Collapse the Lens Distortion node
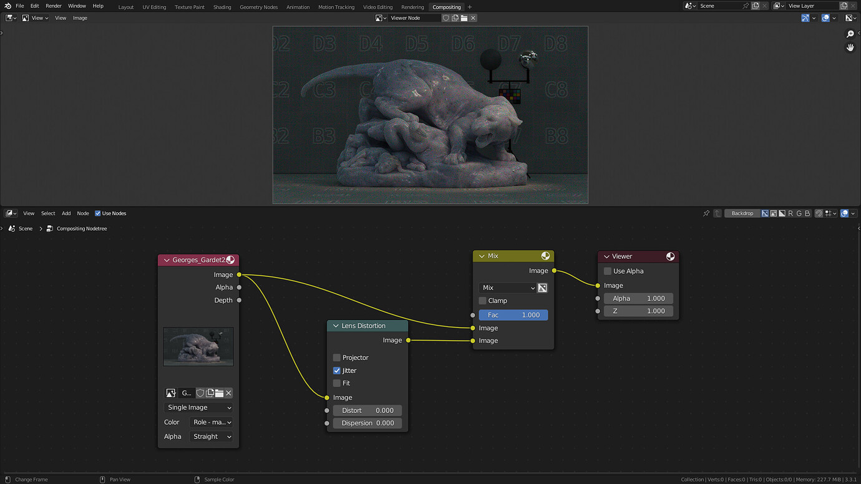This screenshot has width=861, height=484. point(336,326)
